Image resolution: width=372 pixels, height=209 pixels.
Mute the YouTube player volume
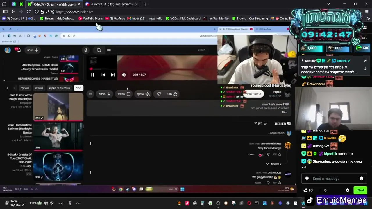click(124, 75)
